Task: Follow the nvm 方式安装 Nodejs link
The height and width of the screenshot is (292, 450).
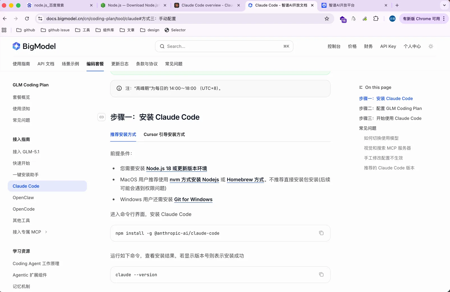Action: (x=194, y=180)
